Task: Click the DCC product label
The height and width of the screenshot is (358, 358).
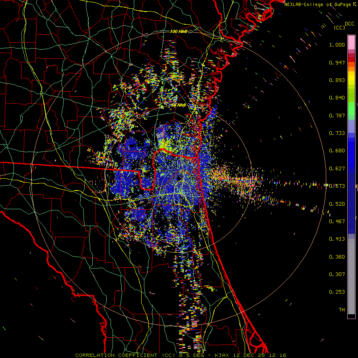Action: 349,24
